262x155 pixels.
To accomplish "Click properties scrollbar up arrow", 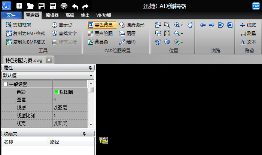I will tap(91, 83).
